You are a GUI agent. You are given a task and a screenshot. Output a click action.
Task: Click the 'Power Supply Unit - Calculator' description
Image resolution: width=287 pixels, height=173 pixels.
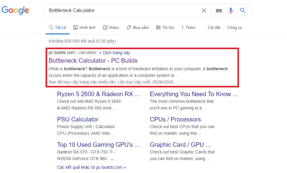[x=86, y=127]
